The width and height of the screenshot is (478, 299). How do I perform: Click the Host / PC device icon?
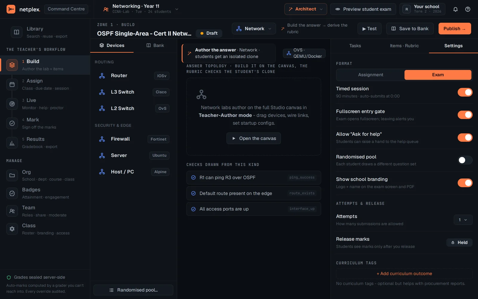102,172
